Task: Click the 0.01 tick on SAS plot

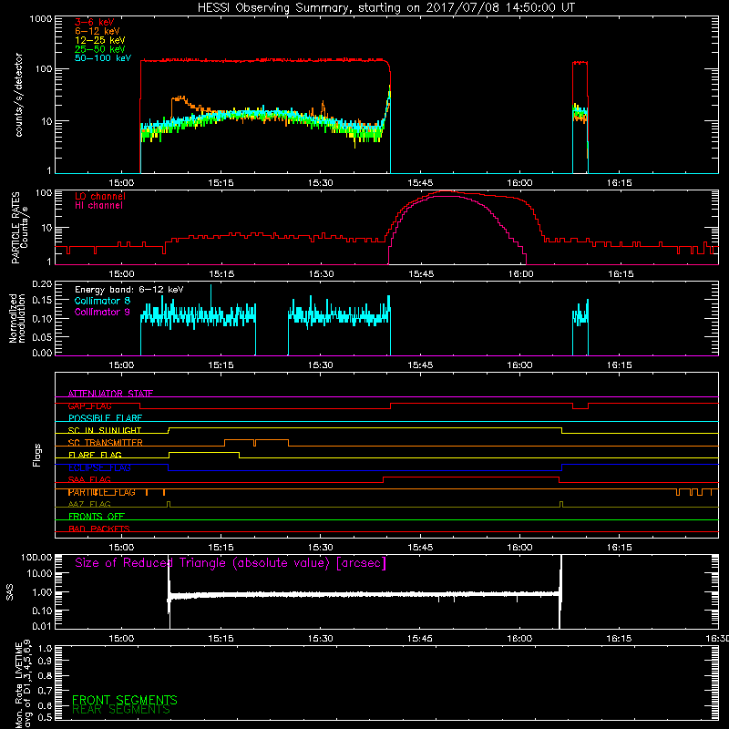Action: [x=42, y=626]
